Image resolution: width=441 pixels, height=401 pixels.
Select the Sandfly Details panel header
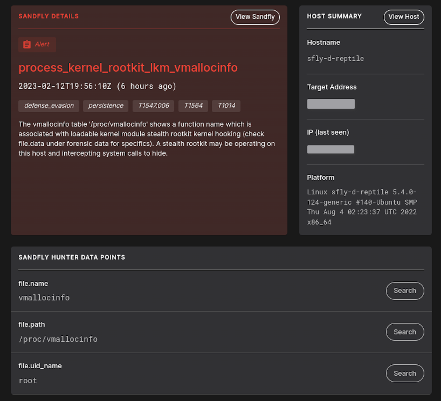click(x=49, y=16)
